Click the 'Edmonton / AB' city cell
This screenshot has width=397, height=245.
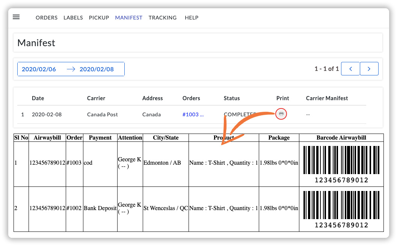tap(166, 164)
